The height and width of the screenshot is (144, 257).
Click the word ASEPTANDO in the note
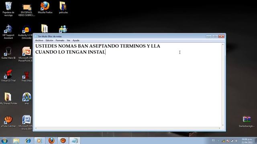[x=104, y=46]
